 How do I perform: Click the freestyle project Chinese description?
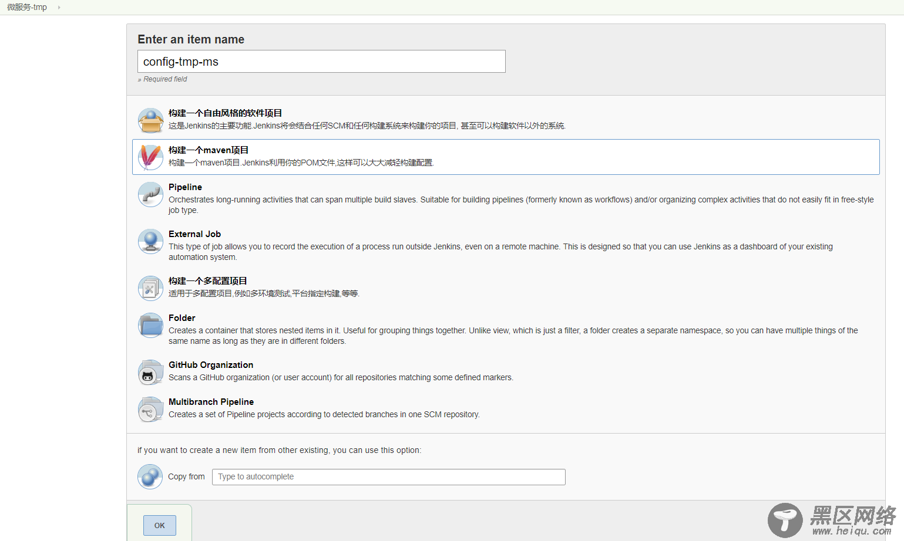(367, 126)
